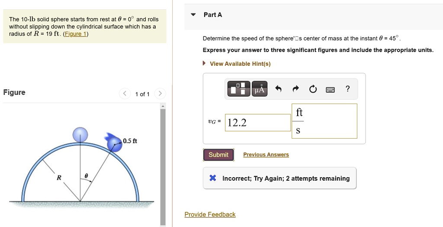Open the Previous Answers link
Viewport: 443px width, 227px height.
pos(266,155)
